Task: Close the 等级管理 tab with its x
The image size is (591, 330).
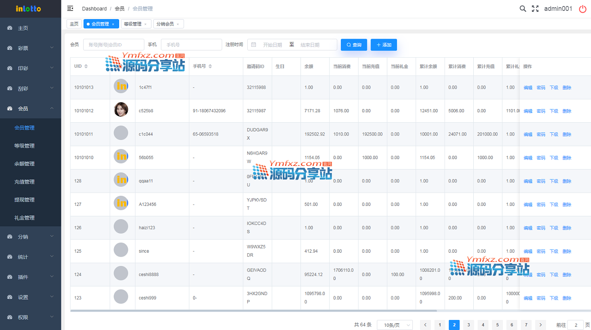Action: click(x=145, y=24)
